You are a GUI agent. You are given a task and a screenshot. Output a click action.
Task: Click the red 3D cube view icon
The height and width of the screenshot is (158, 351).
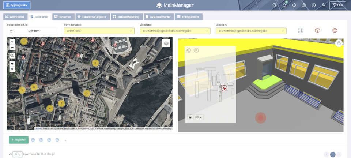tap(317, 30)
